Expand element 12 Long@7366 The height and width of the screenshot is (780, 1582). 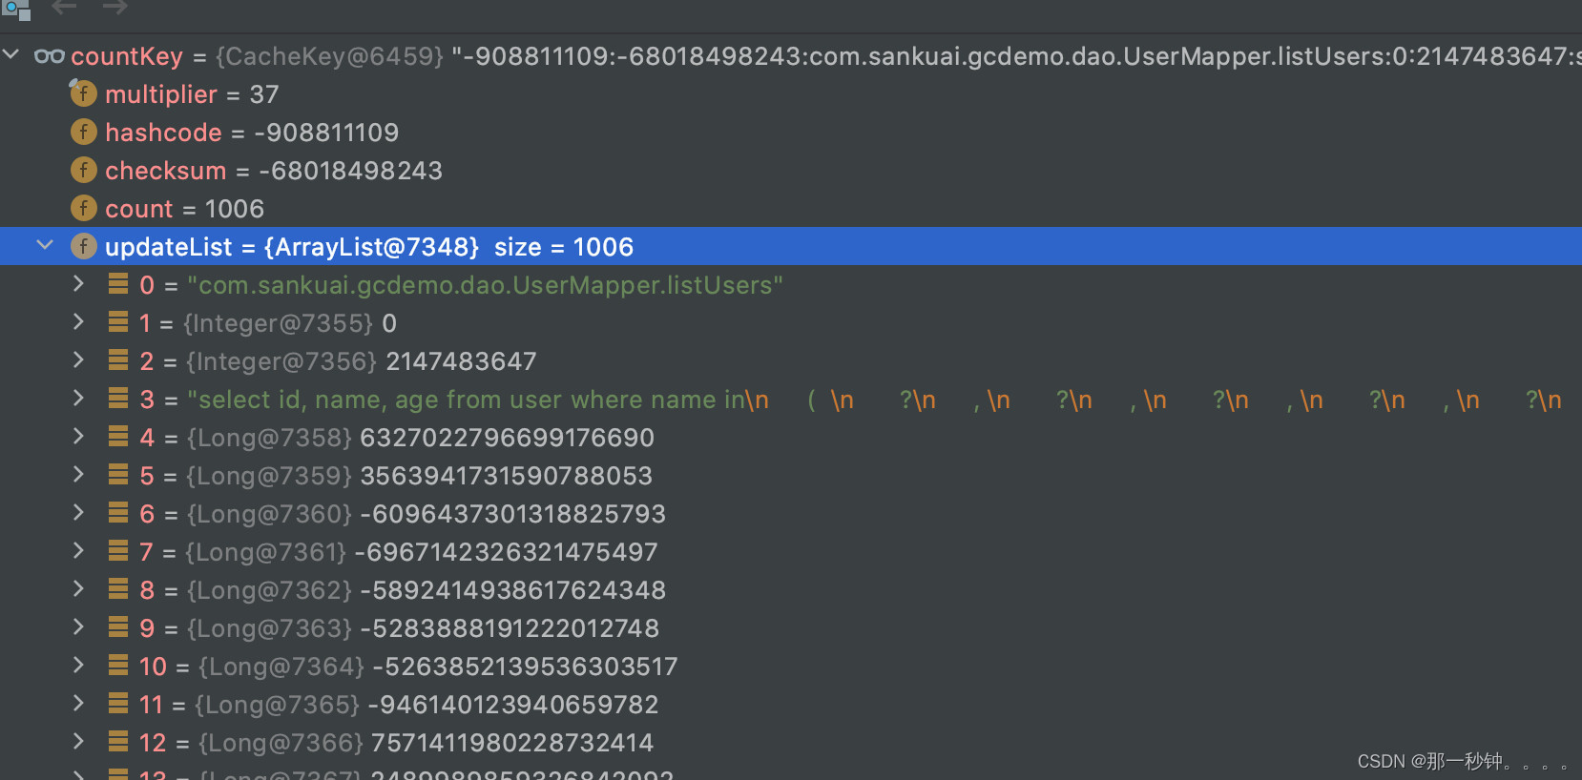click(78, 742)
